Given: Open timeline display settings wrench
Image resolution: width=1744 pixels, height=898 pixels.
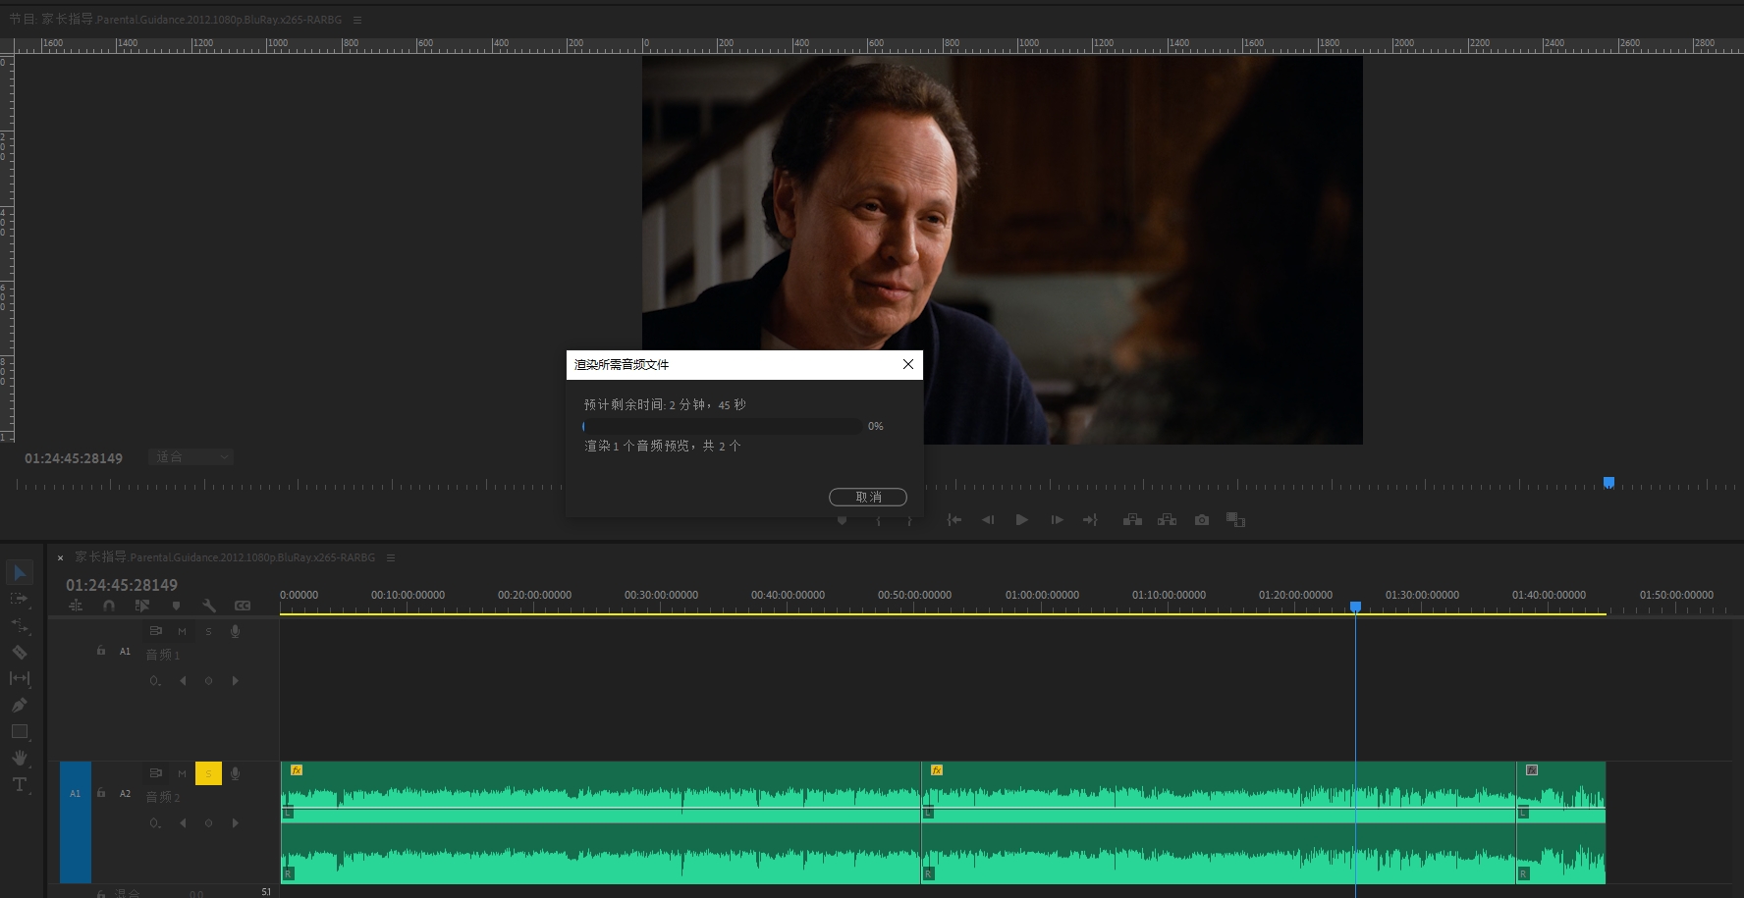Looking at the screenshot, I should tap(208, 606).
